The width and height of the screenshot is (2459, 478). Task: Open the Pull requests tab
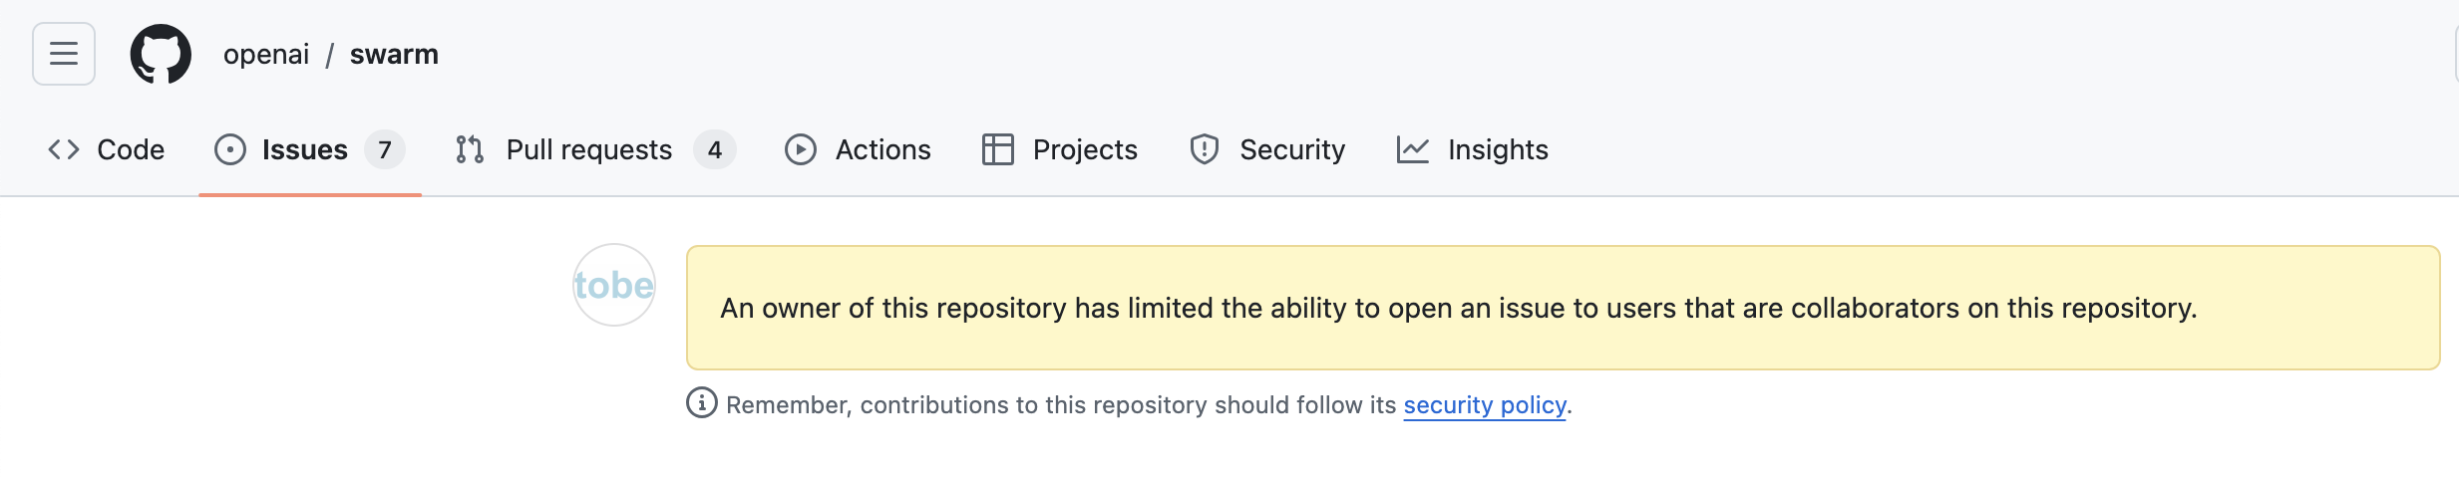[588, 149]
